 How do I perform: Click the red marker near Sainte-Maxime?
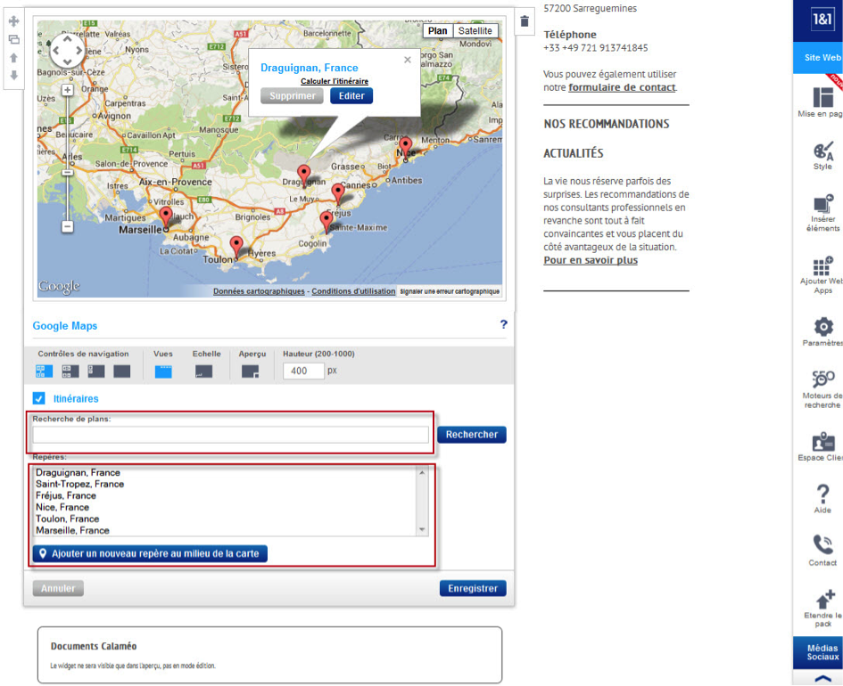[x=326, y=222]
